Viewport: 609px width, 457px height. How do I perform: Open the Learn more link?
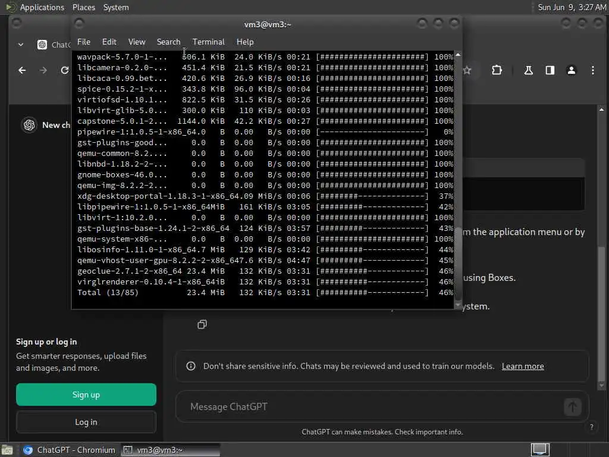(x=523, y=366)
